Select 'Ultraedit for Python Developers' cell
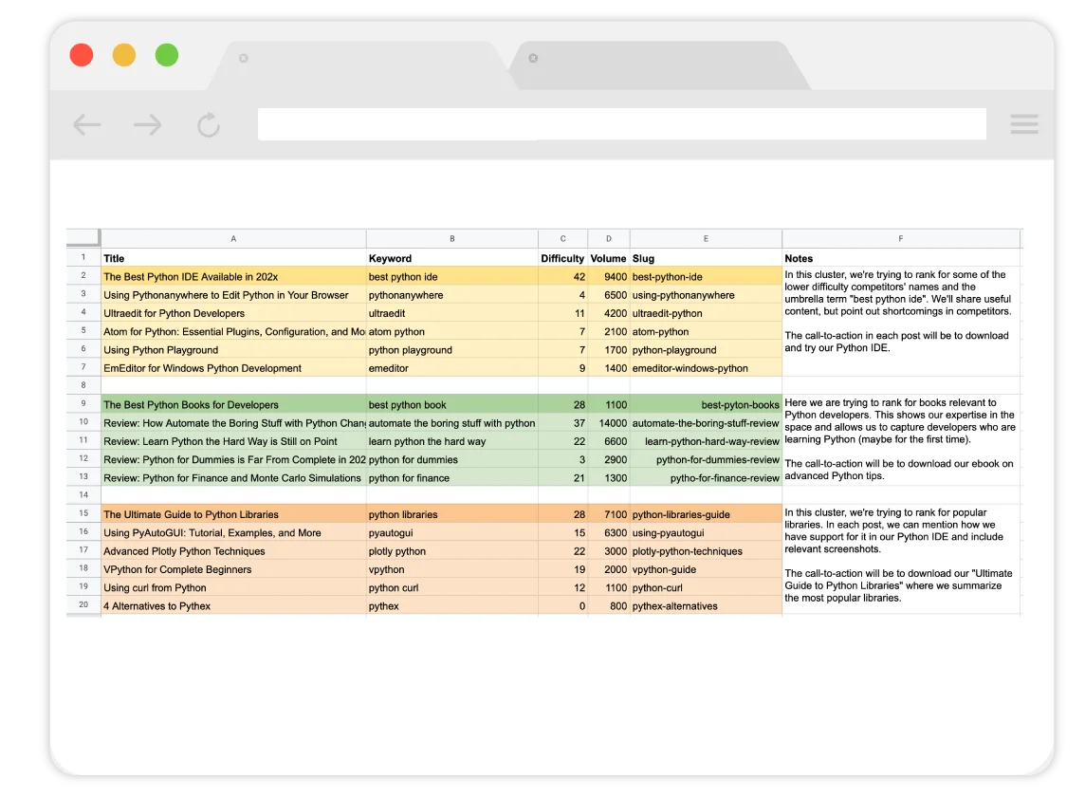 tap(234, 314)
